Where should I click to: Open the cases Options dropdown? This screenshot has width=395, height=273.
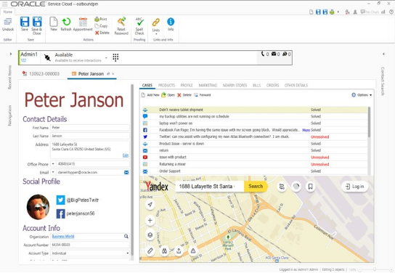[362, 95]
